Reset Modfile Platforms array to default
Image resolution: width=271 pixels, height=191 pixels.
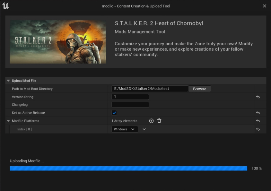[258, 121]
